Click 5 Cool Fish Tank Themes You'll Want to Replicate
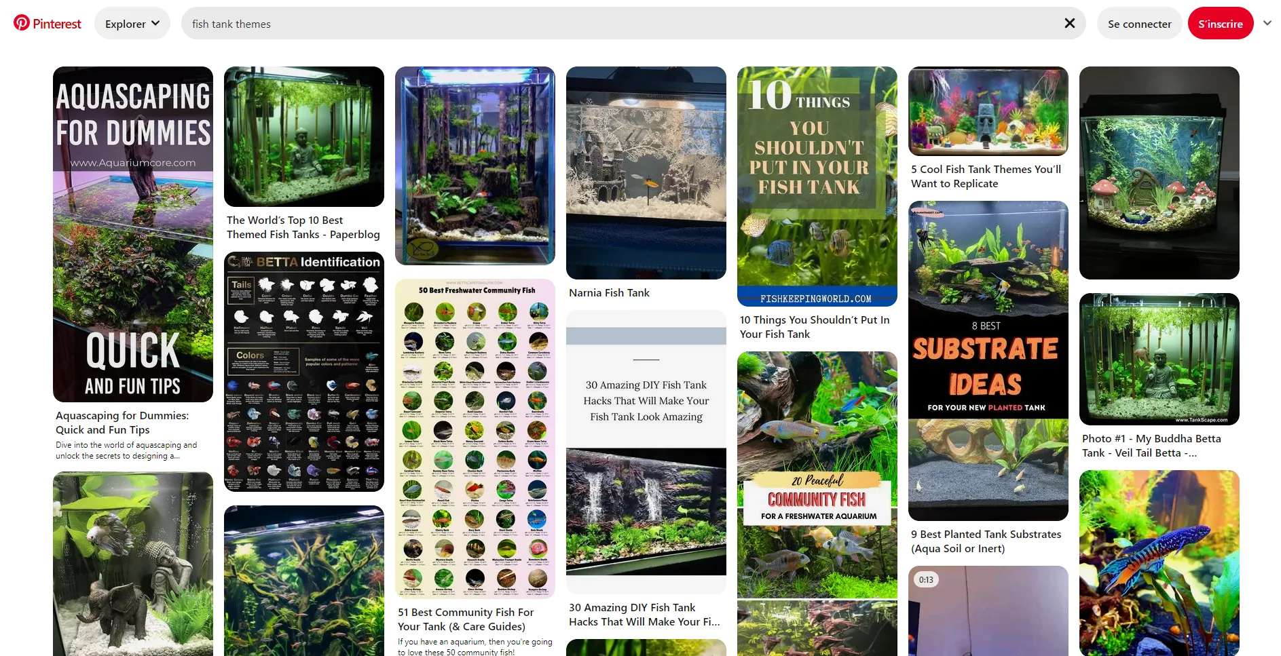The height and width of the screenshot is (656, 1281). point(986,176)
